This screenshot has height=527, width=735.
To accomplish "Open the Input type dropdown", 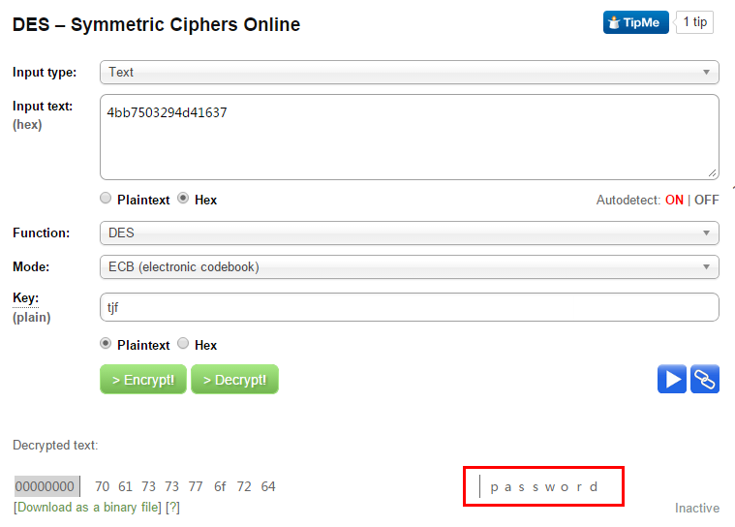I will click(410, 73).
